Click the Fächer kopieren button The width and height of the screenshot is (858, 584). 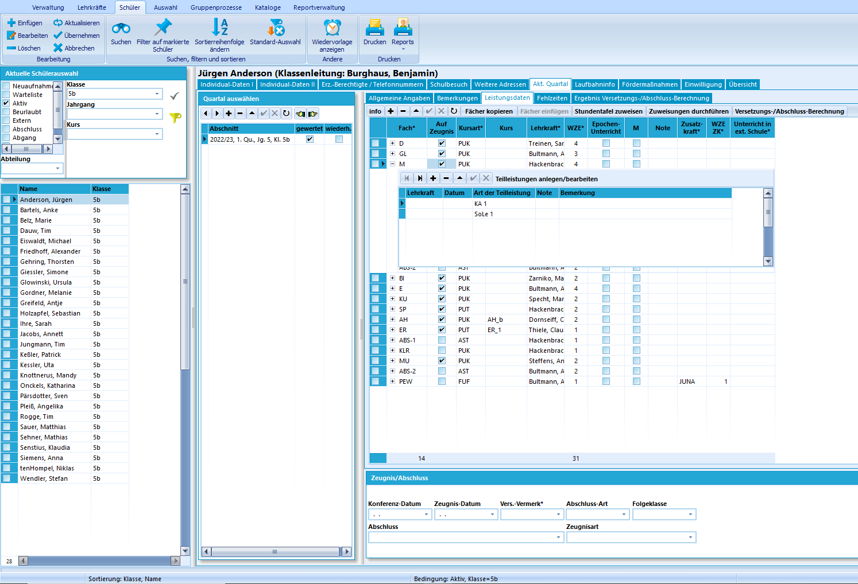489,111
